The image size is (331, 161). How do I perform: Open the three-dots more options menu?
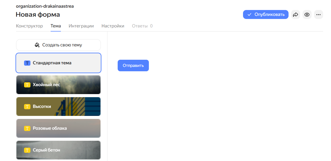coord(318,15)
